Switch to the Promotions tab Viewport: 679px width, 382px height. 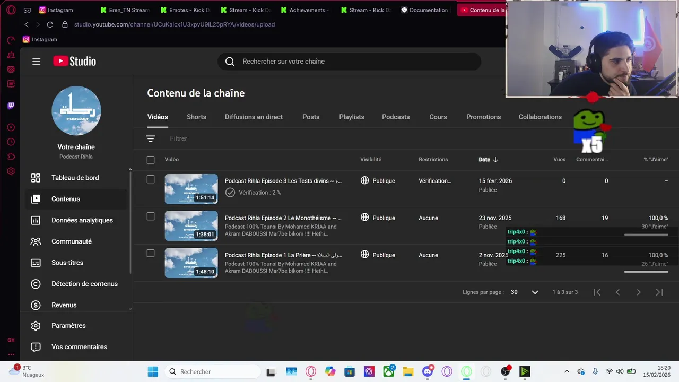pyautogui.click(x=483, y=117)
